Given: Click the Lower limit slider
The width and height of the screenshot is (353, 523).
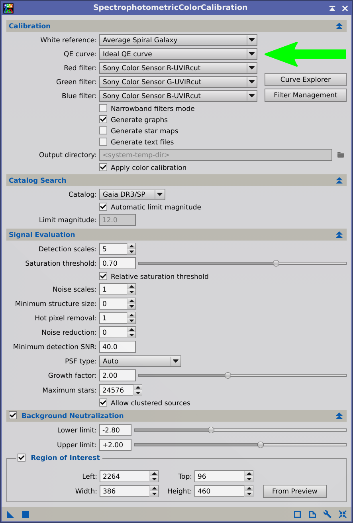Looking at the screenshot, I should point(240,430).
